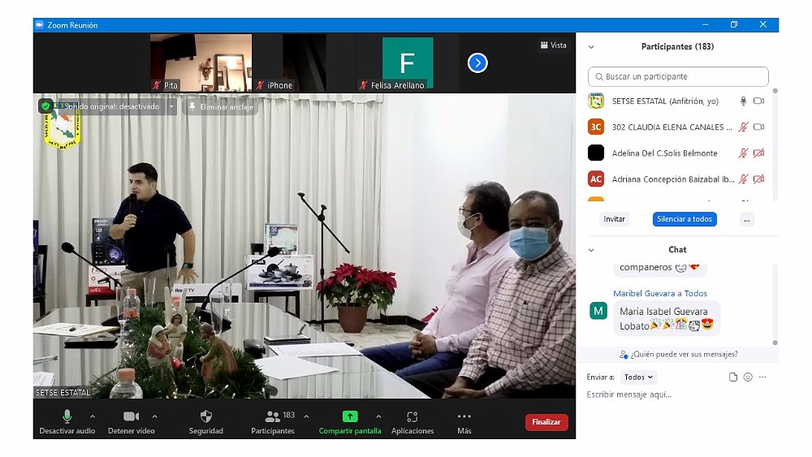Click the Silenciar a todos button

click(685, 219)
